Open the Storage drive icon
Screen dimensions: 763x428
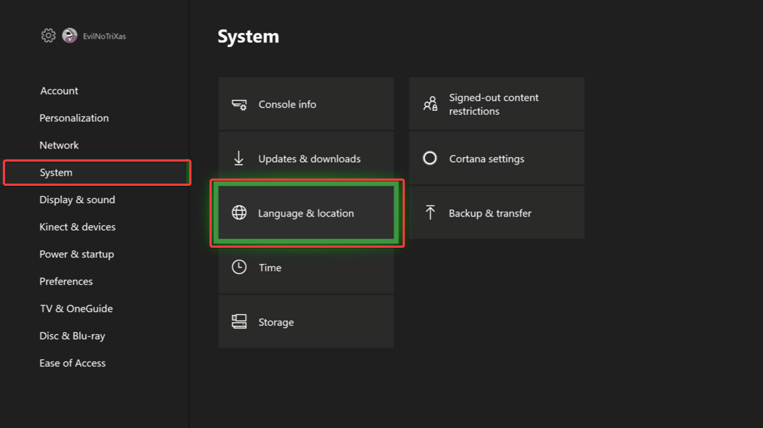coord(239,322)
